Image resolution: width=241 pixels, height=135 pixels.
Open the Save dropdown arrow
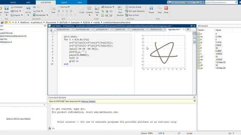(6, 15)
